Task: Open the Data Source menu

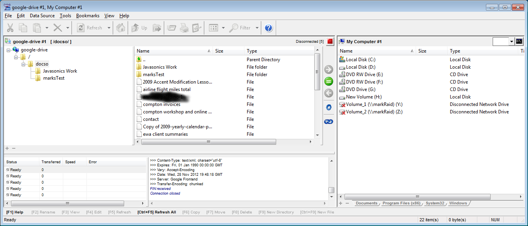Action: pyautogui.click(x=42, y=16)
